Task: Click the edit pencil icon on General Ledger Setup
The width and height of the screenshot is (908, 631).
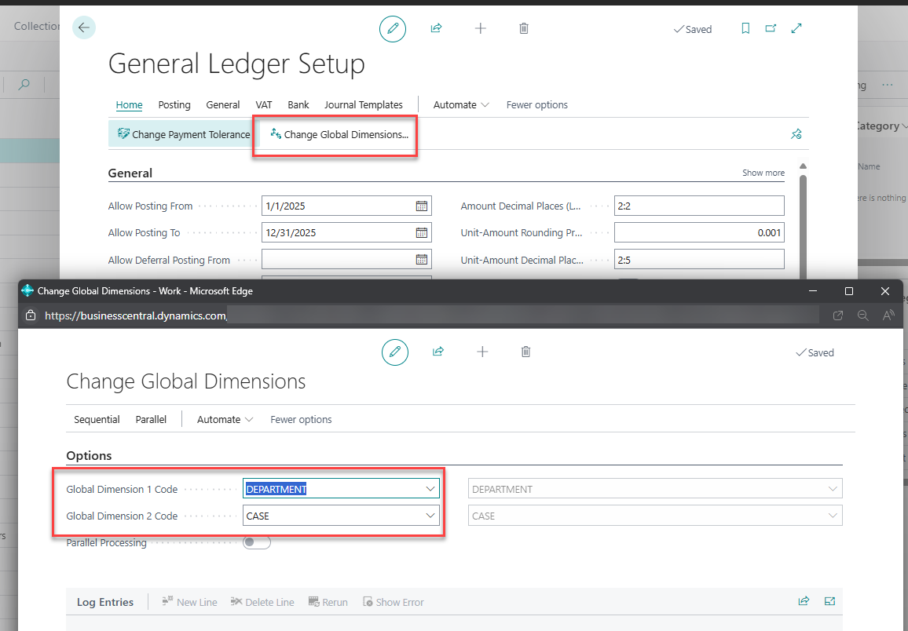Action: (x=393, y=29)
